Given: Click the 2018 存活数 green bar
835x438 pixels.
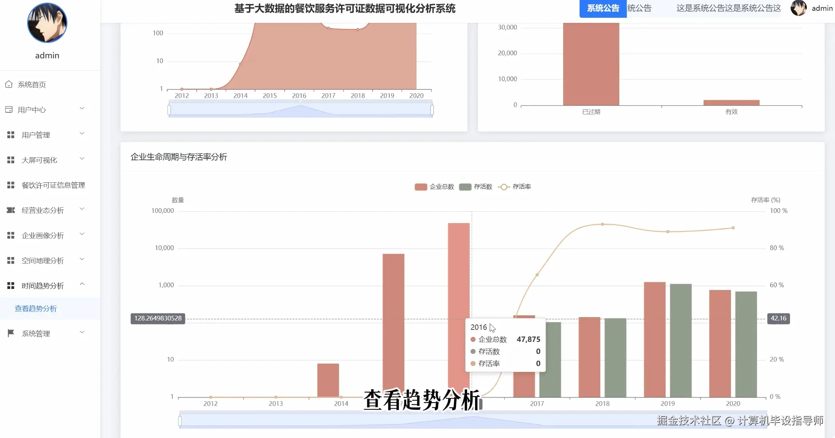Looking at the screenshot, I should [615, 358].
